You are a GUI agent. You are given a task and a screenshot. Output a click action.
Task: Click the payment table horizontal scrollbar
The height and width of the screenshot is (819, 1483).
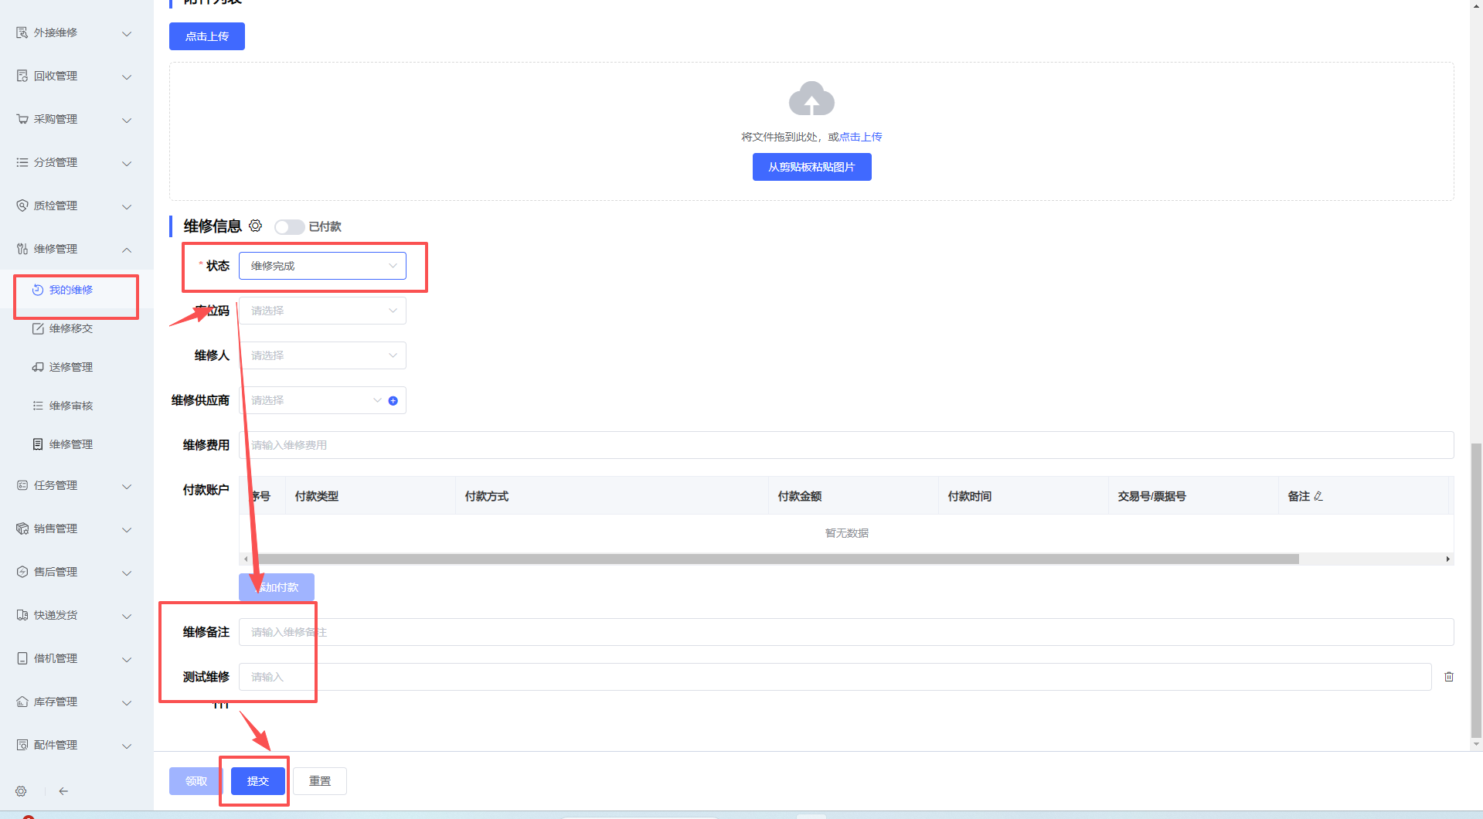point(773,559)
